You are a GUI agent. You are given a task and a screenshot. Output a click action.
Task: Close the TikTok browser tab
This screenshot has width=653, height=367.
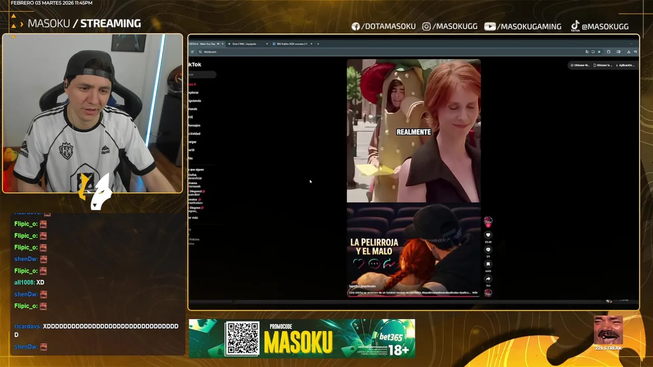tap(222, 44)
